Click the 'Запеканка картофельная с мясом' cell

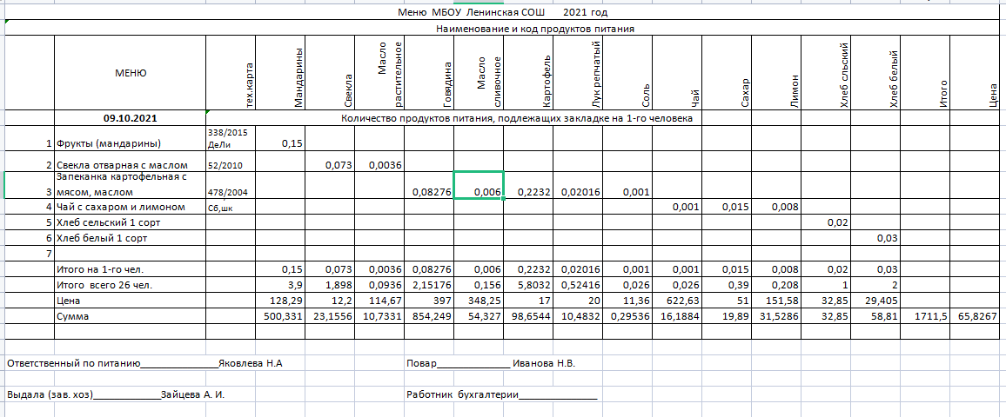point(120,185)
